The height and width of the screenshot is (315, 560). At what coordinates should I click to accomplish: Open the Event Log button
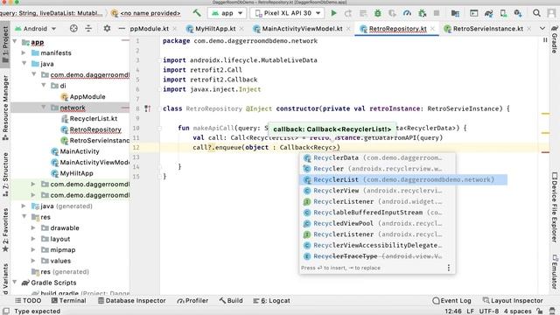pos(451,301)
